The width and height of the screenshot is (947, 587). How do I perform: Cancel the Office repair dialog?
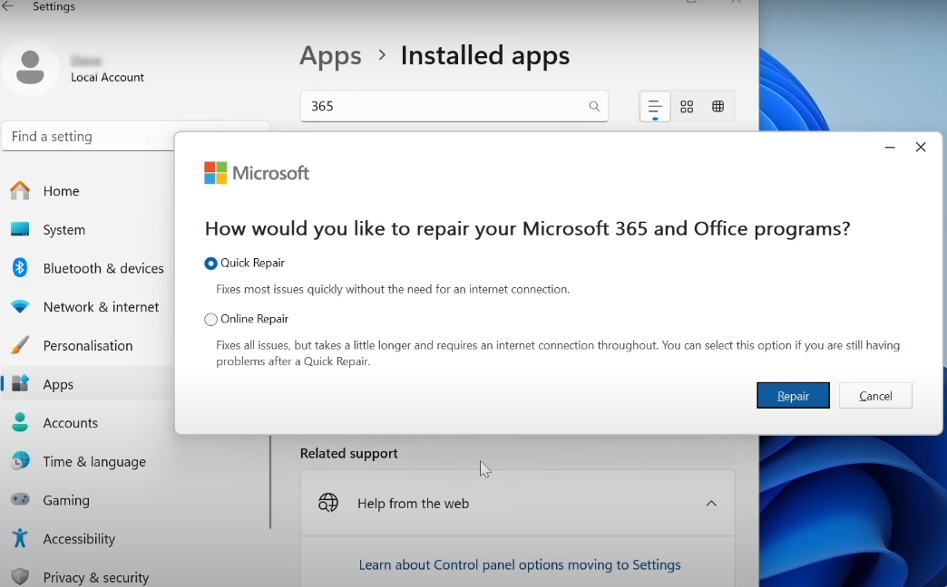875,396
